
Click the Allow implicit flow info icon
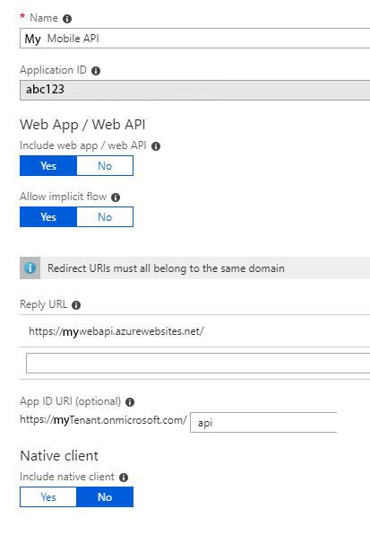pyautogui.click(x=116, y=197)
